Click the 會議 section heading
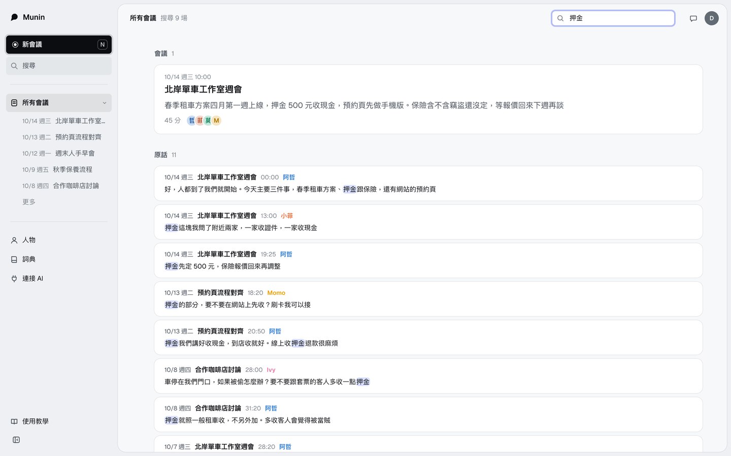Image resolution: width=731 pixels, height=456 pixels. (161, 54)
